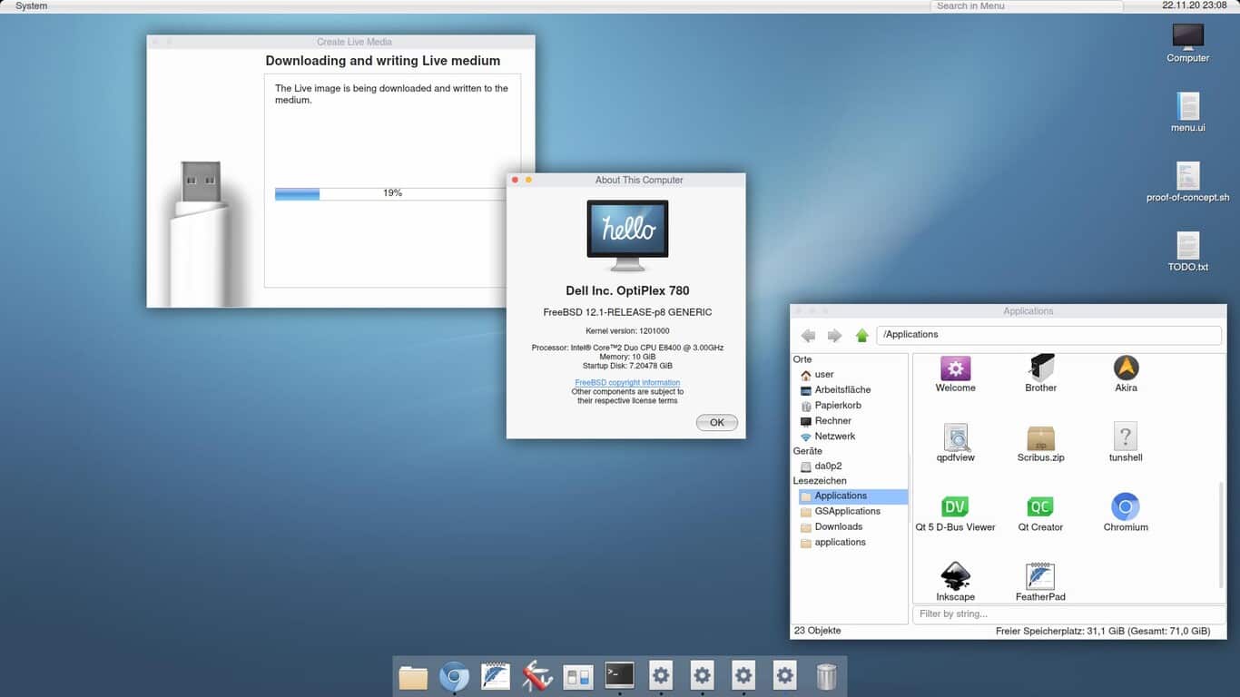The image size is (1240, 697).
Task: Select Downloads bookmark in sidebar
Action: click(838, 526)
